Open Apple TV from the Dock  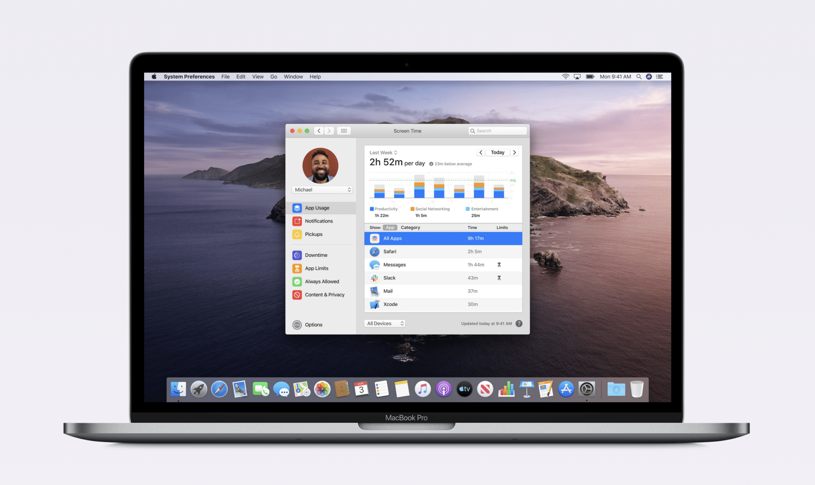point(464,389)
